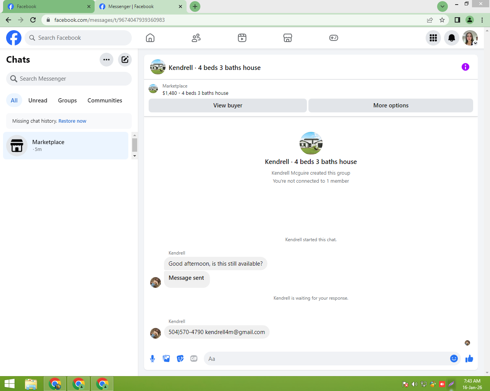Switch to the 'Facebook' browser tab
The width and height of the screenshot is (490, 391).
(49, 6)
